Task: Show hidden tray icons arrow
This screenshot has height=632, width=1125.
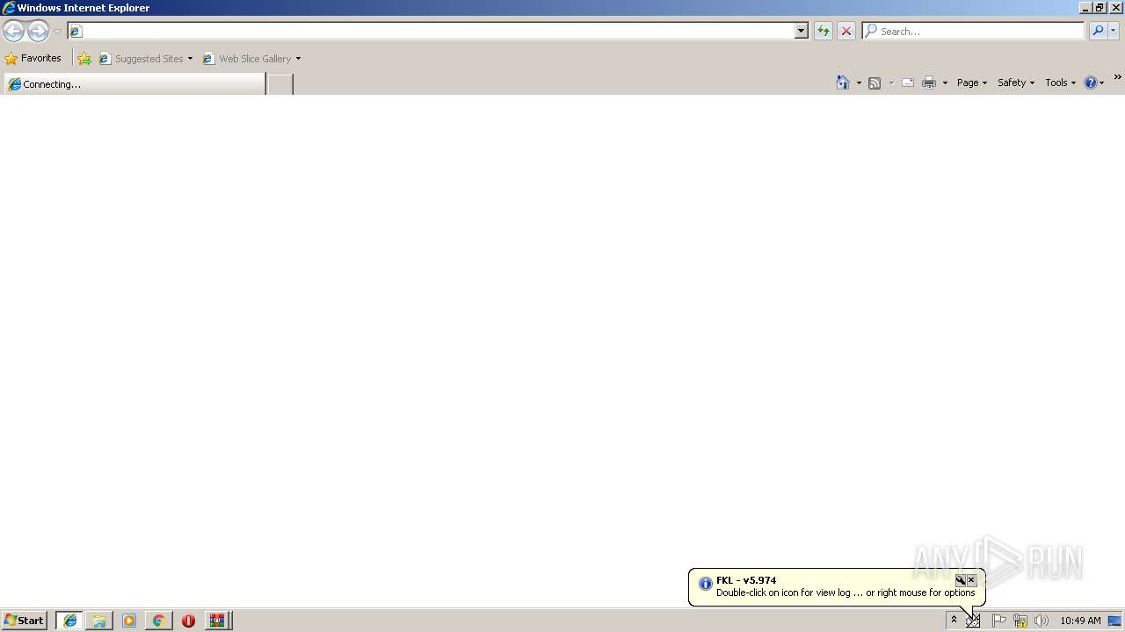Action: tap(954, 620)
